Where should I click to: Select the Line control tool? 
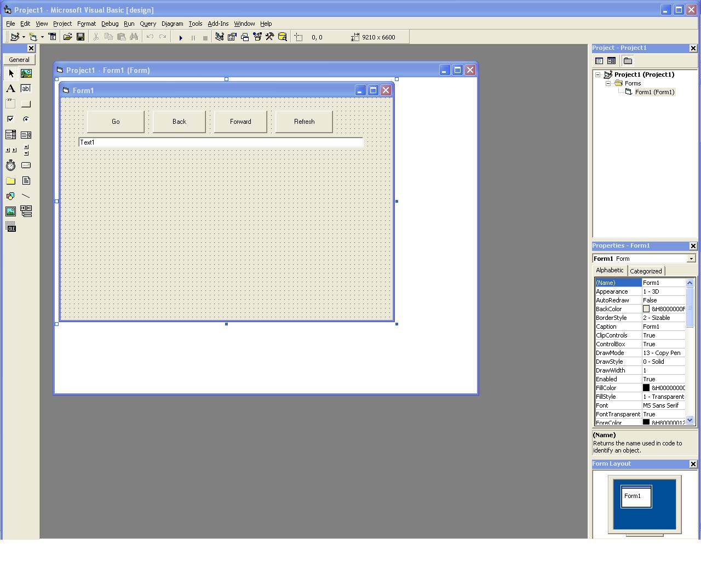(x=26, y=196)
